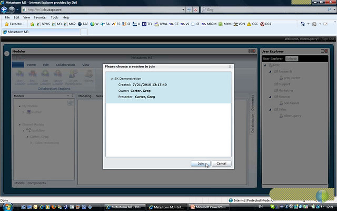Open the Collaboration ribbon tab in Modeler
Image resolution: width=337 pixels, height=211 pixels.
[x=65, y=65]
